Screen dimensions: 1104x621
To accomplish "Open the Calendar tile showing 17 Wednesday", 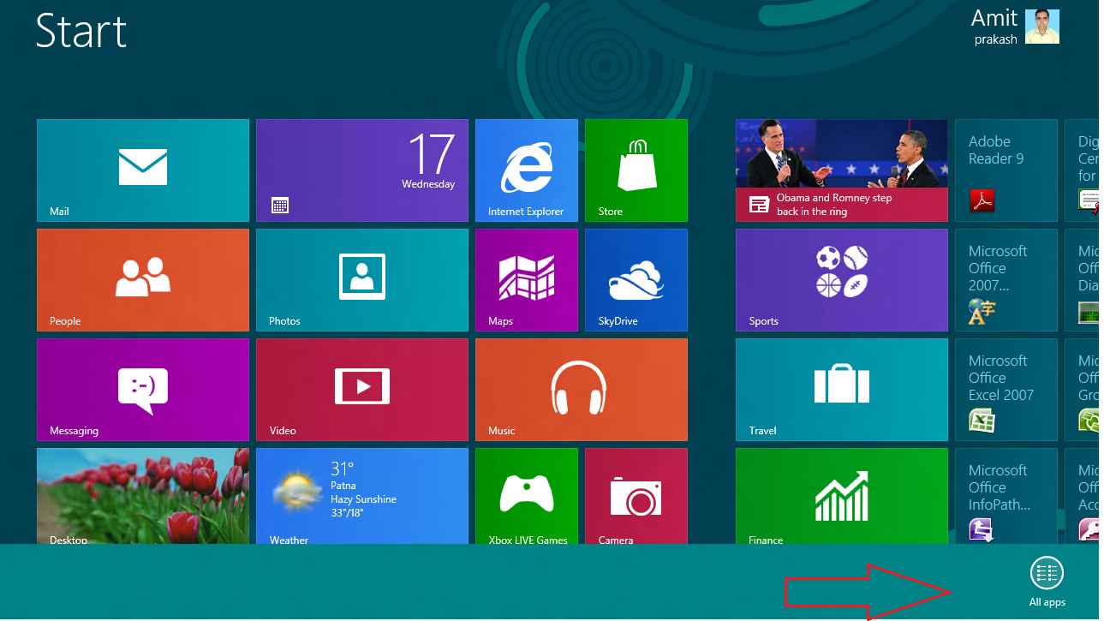I will (362, 170).
